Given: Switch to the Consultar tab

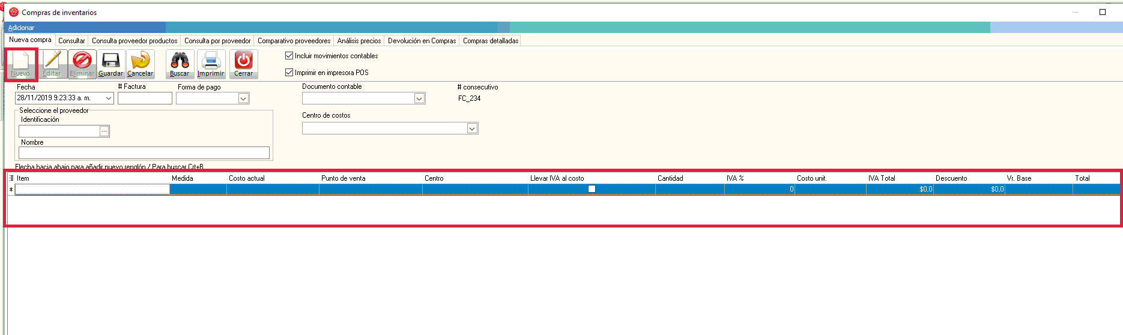Looking at the screenshot, I should (71, 41).
